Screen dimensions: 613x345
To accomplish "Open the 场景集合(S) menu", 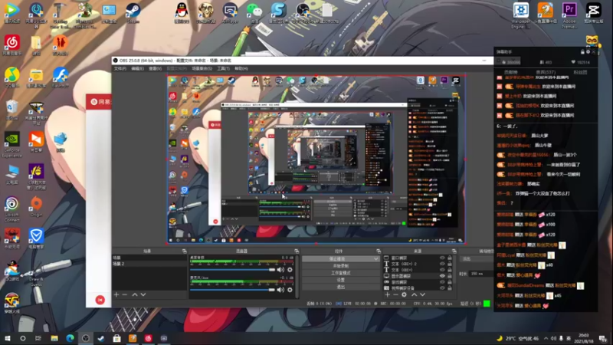I will 202,68.
